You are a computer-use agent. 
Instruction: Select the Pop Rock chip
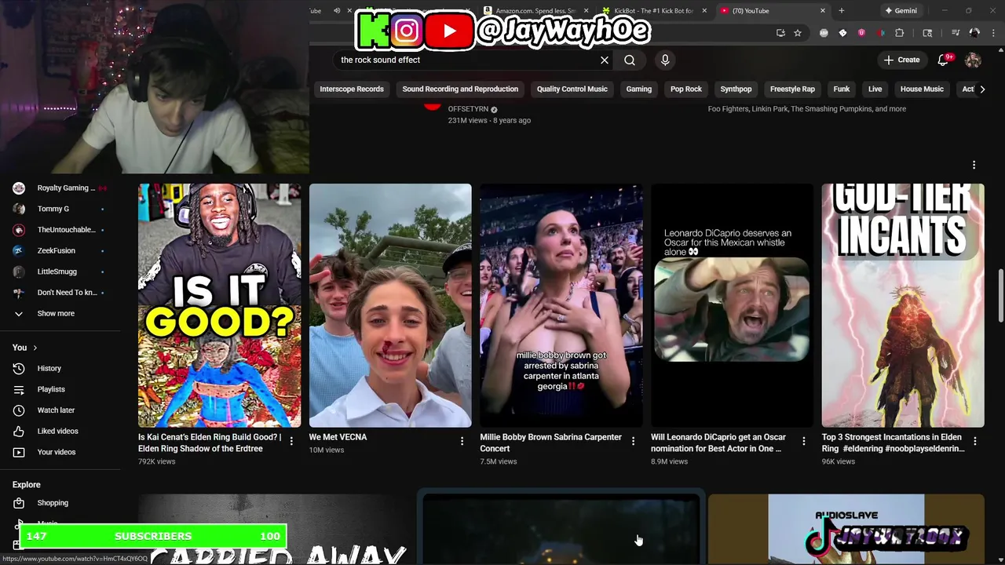(686, 89)
